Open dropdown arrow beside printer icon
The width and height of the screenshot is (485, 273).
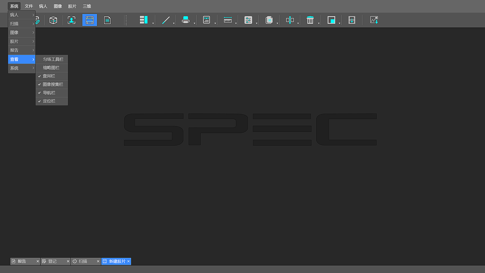point(194,24)
